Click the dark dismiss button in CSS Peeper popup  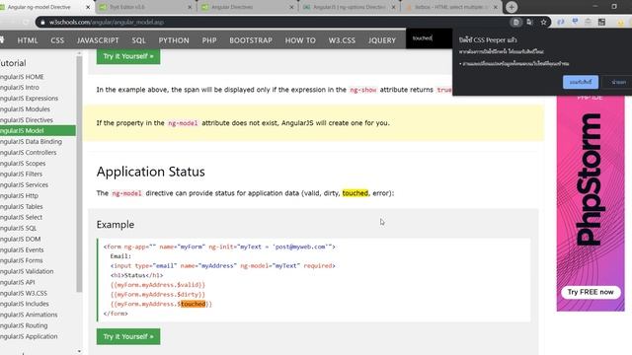tap(618, 82)
